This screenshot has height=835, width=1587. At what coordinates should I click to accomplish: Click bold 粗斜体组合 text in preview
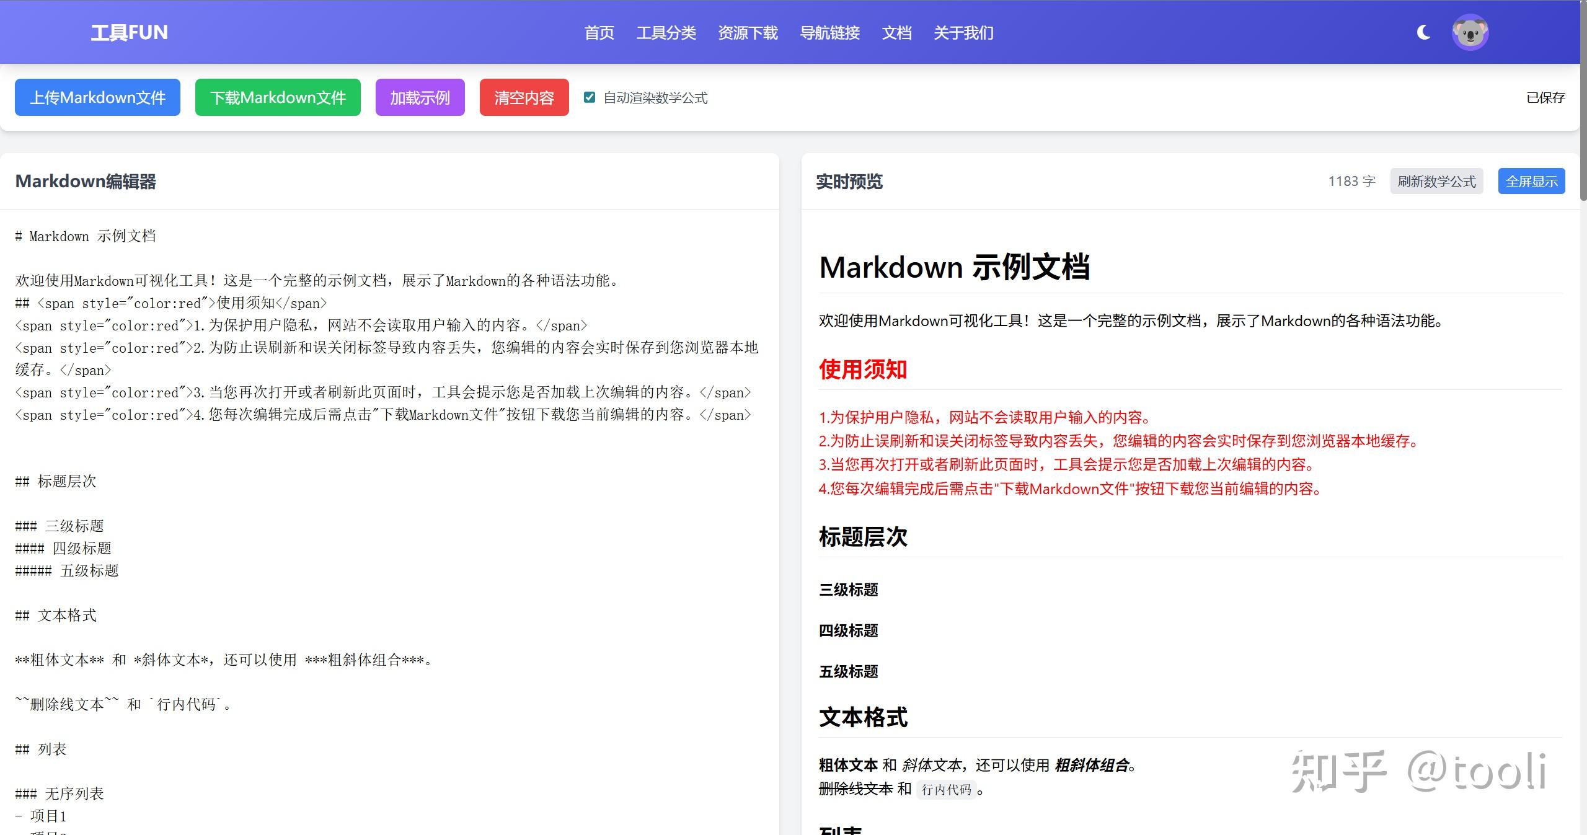1092,765
